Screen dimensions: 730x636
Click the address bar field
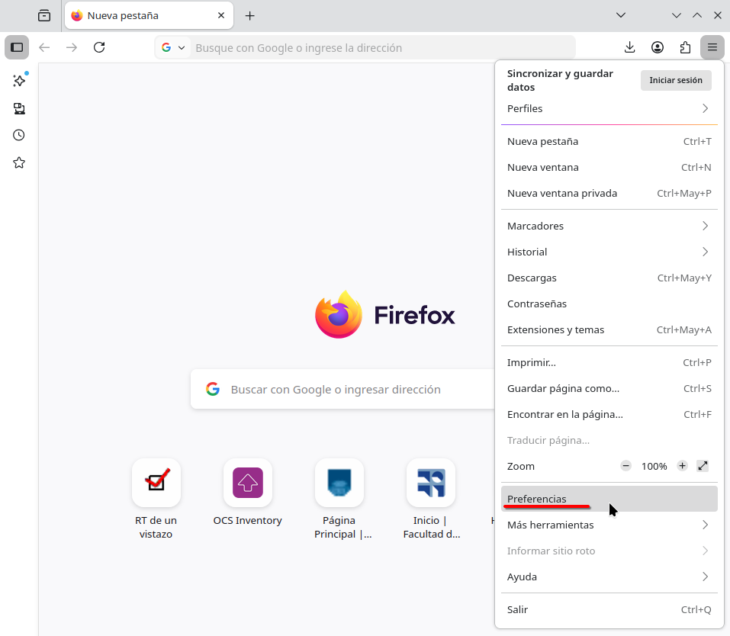coord(365,47)
